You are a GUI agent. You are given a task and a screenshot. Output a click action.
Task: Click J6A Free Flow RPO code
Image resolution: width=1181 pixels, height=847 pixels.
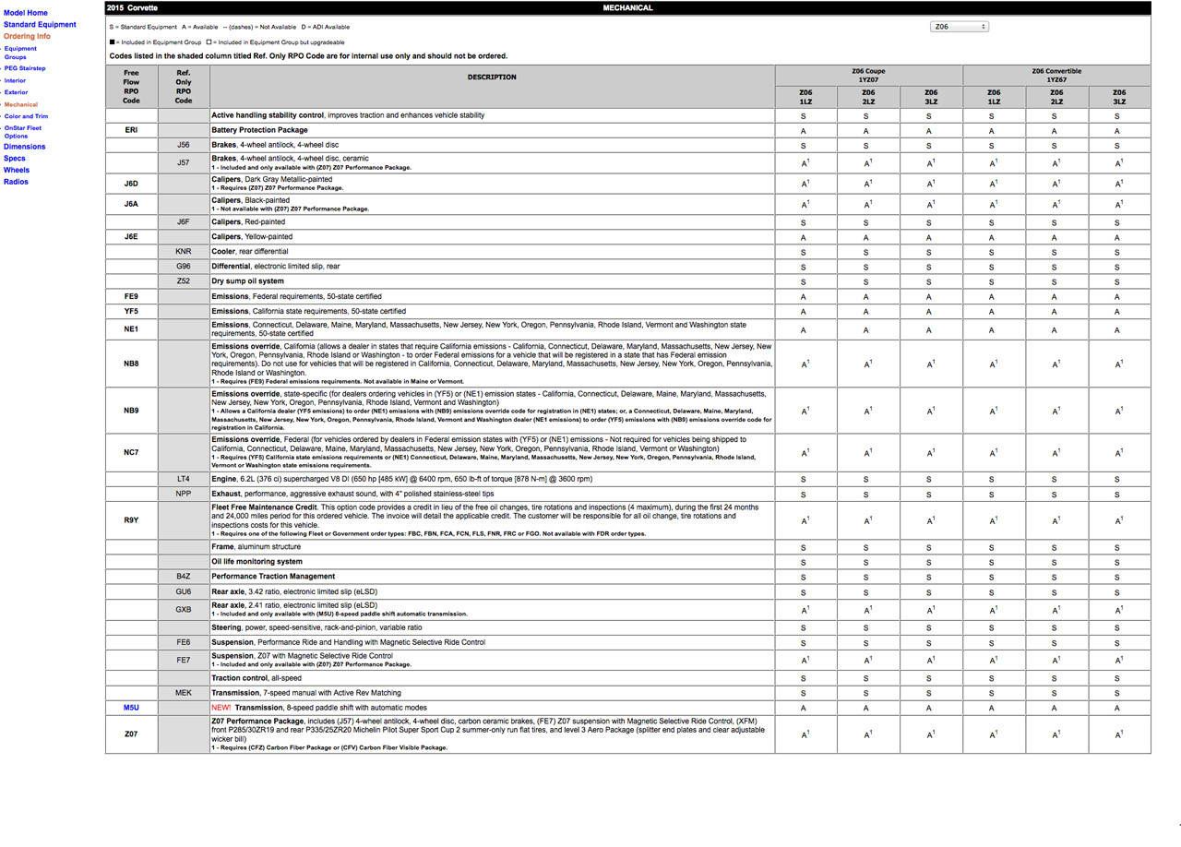(x=131, y=204)
